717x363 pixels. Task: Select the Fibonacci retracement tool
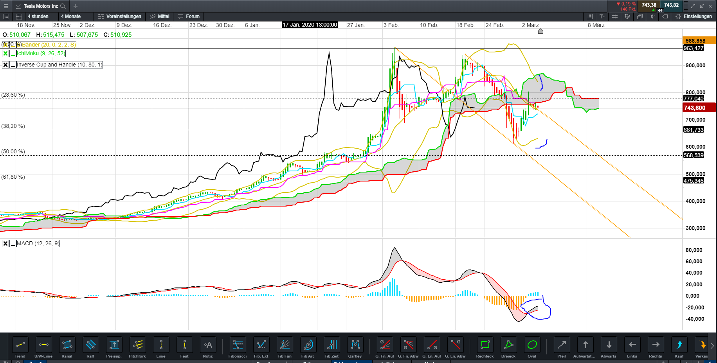[x=238, y=347]
